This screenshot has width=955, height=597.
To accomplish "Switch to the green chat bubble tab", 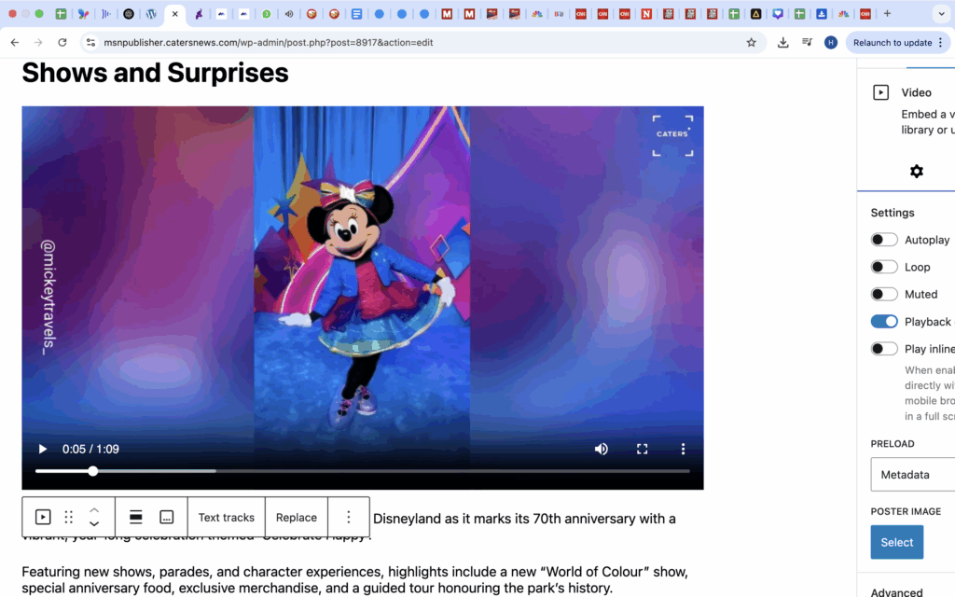I will [x=266, y=13].
